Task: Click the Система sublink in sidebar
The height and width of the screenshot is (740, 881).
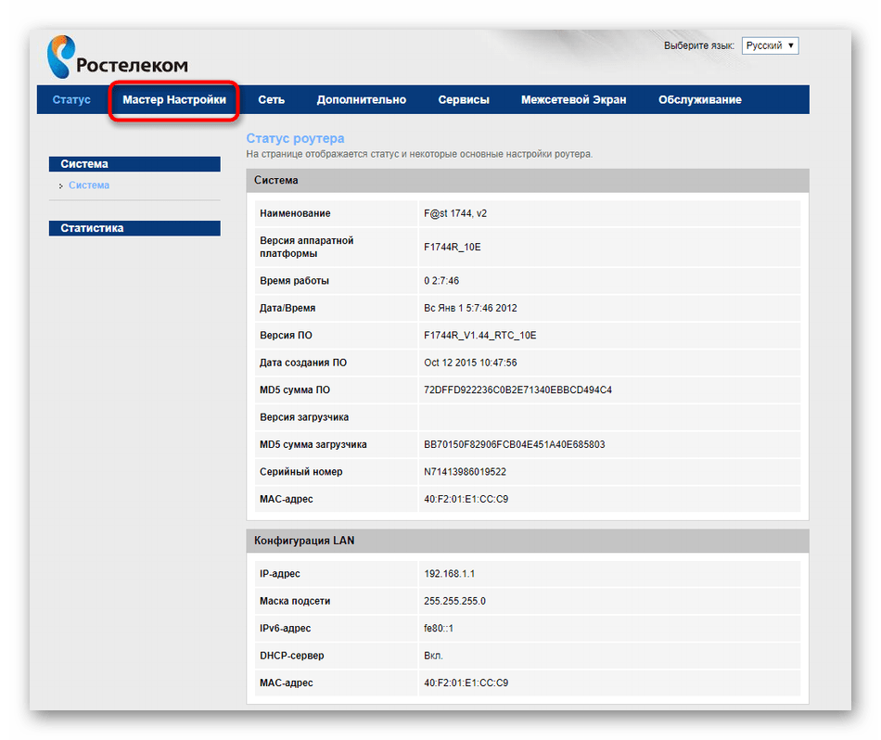Action: pyautogui.click(x=89, y=185)
